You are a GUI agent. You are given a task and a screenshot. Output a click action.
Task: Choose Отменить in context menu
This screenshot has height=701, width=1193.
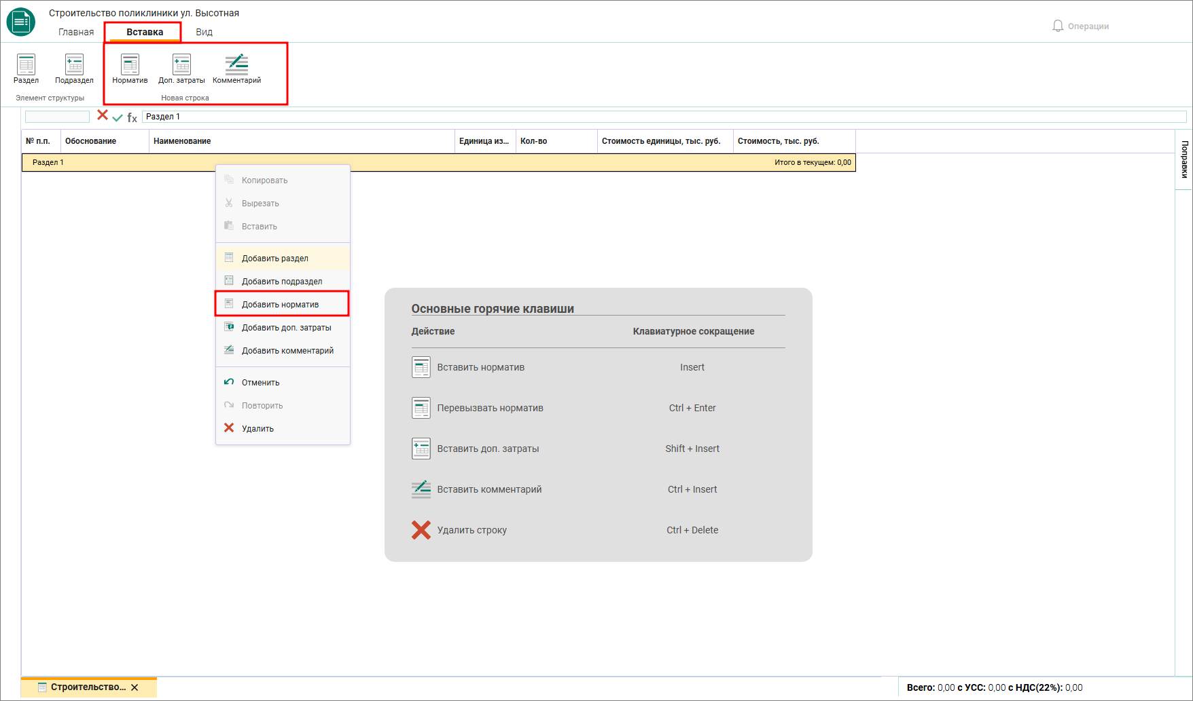tap(283, 382)
